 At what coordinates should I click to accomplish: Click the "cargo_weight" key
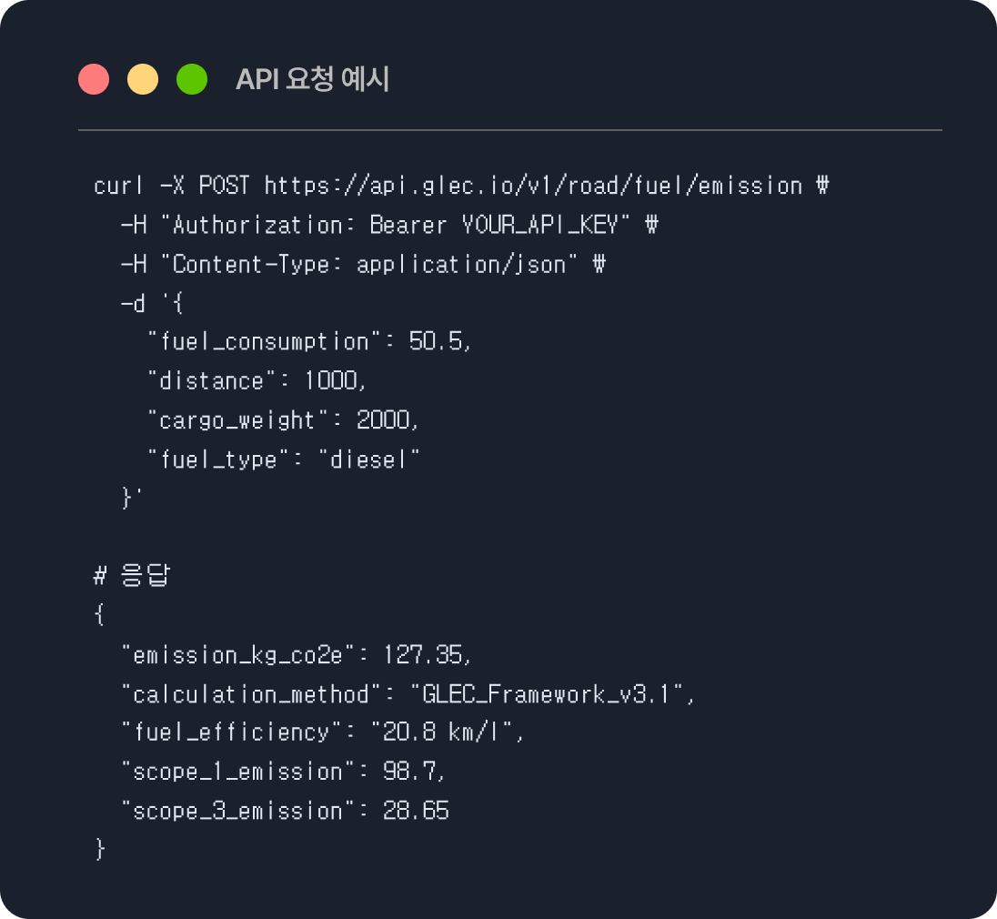click(x=237, y=419)
